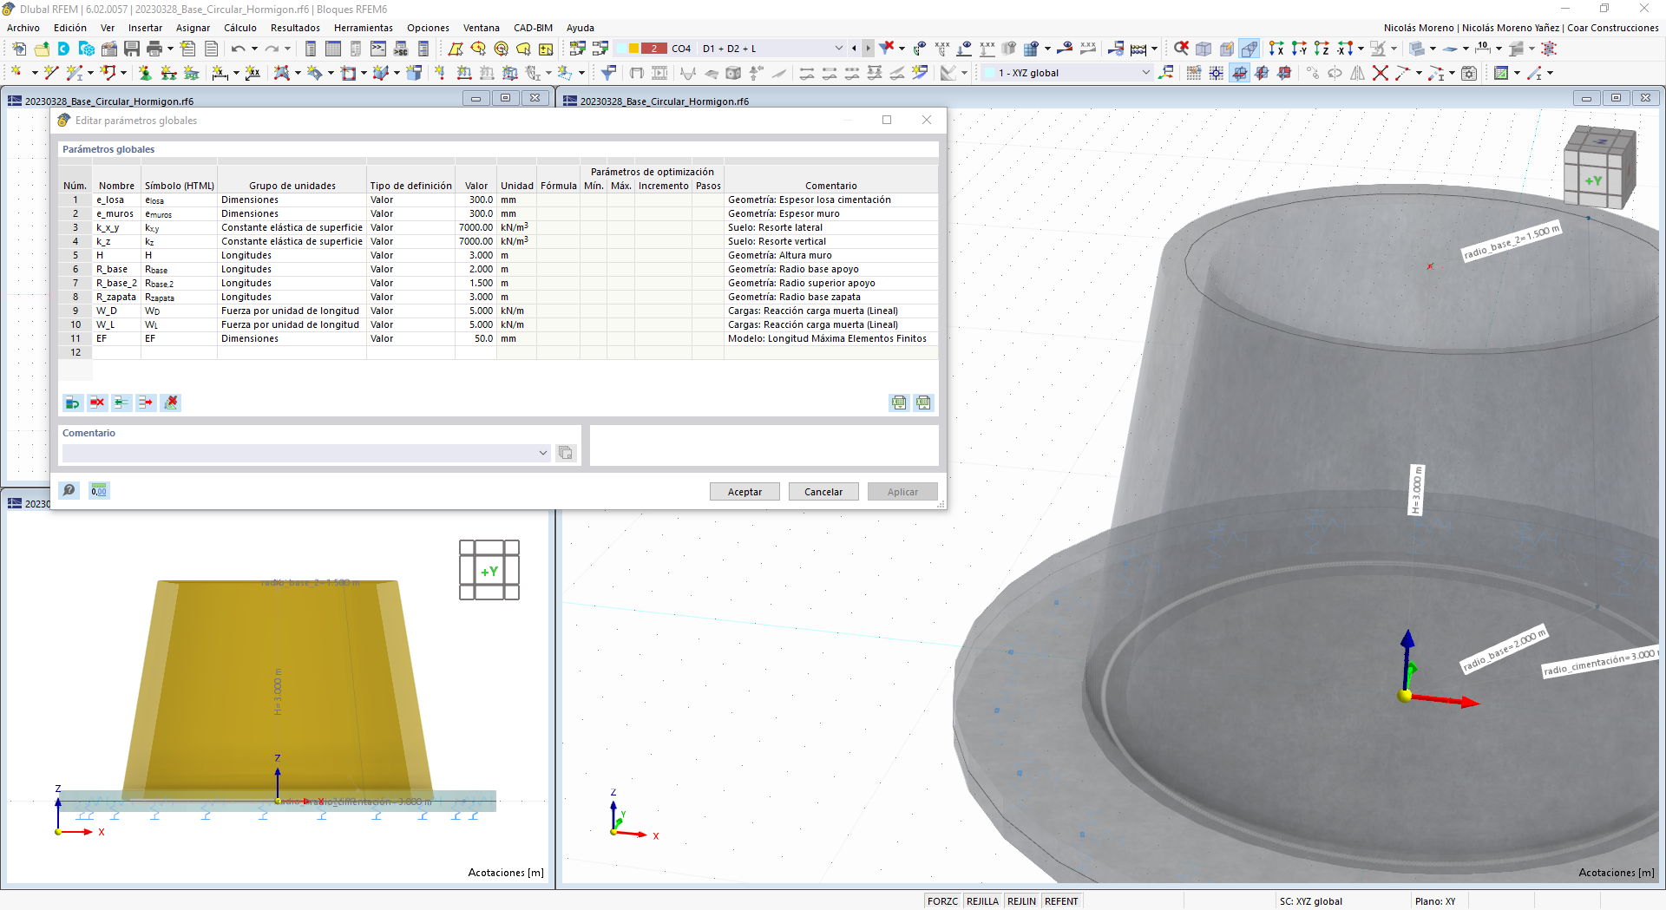
Task: Open the Herramientas menu
Action: pyautogui.click(x=364, y=28)
